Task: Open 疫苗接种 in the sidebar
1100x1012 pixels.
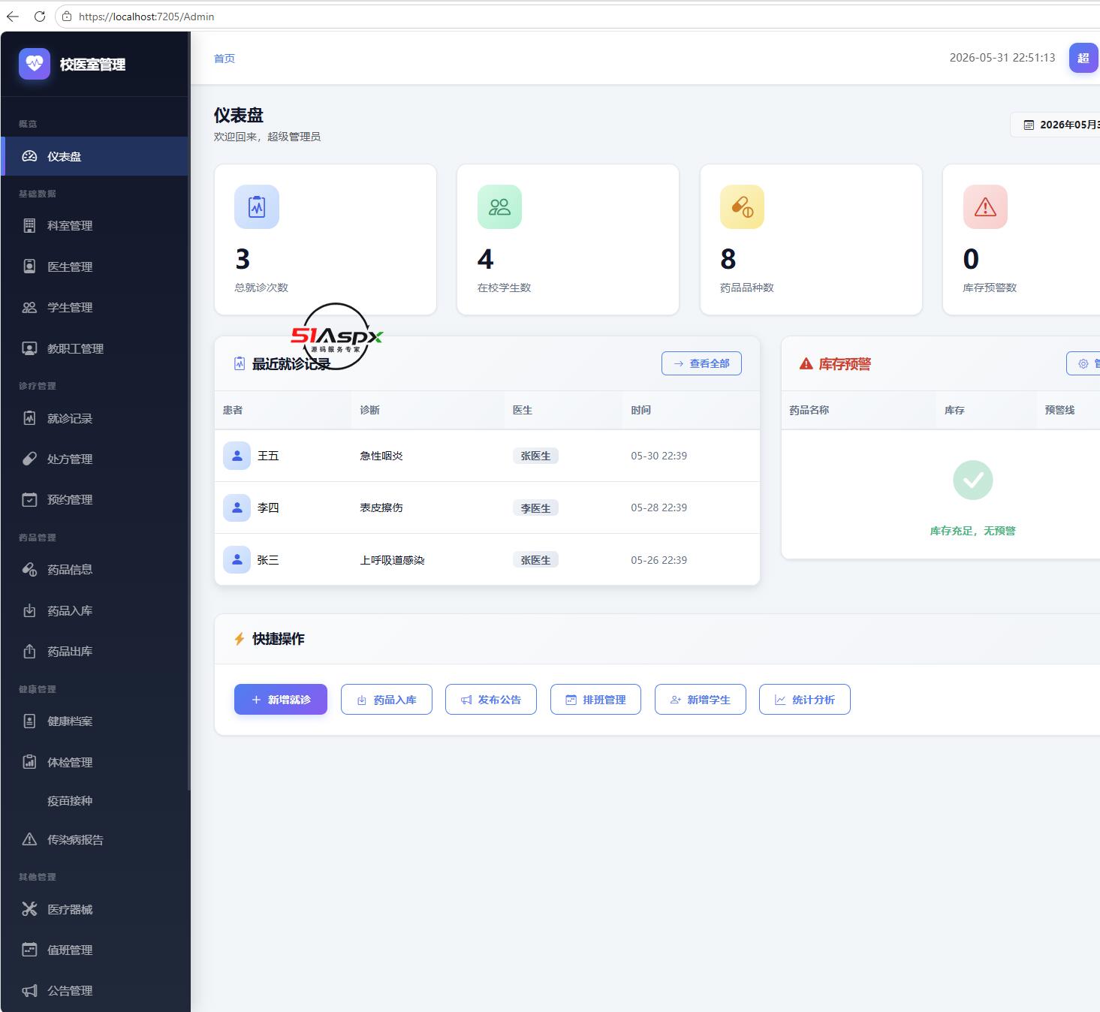Action: pos(95,801)
